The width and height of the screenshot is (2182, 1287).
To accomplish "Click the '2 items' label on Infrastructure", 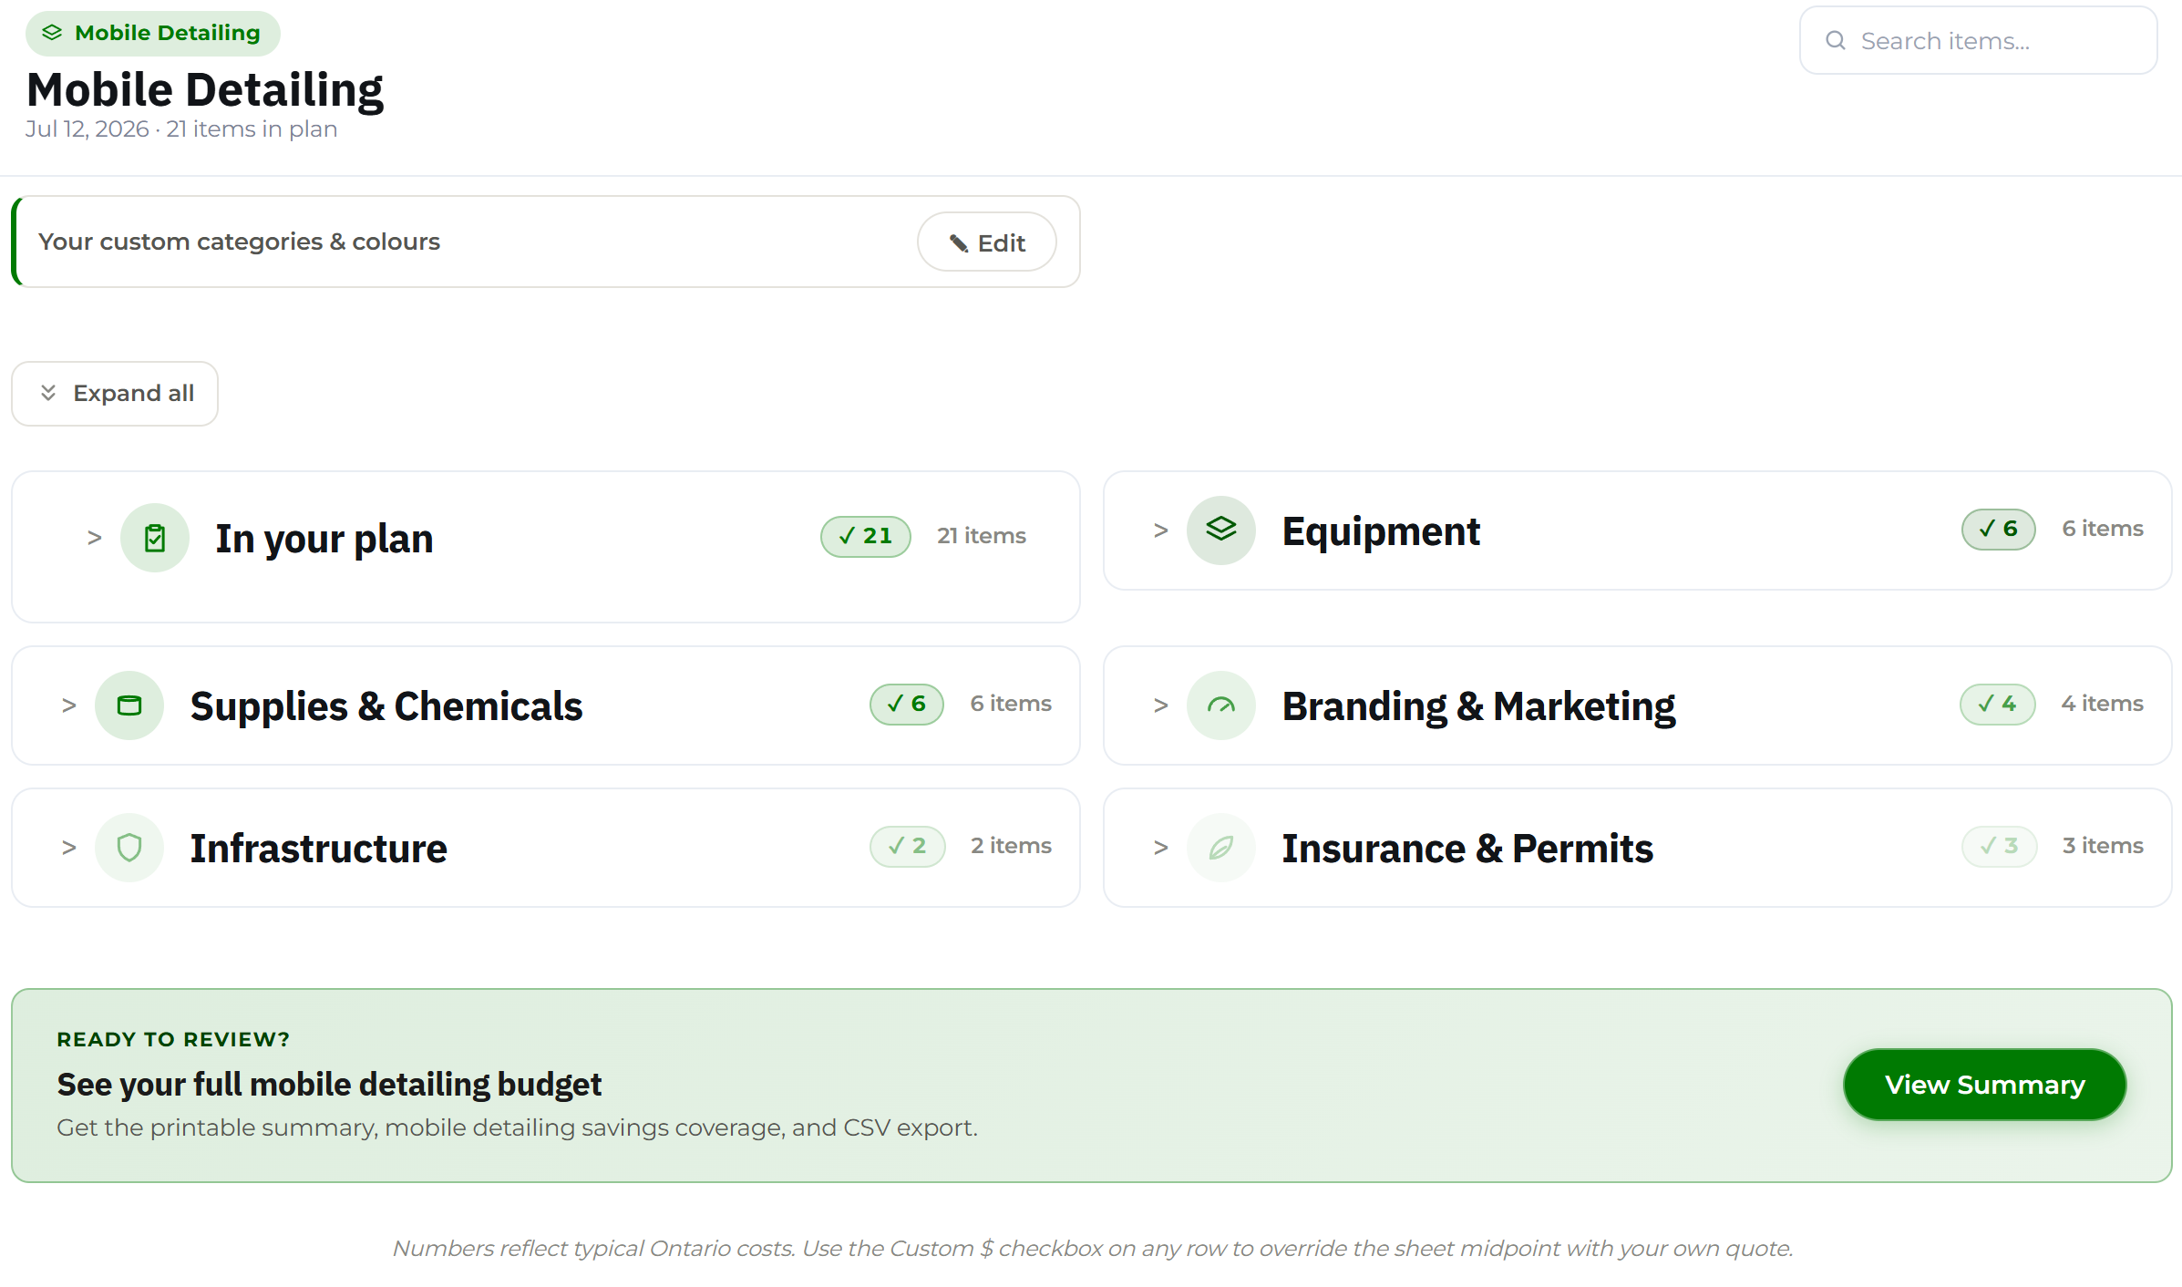I will [x=1011, y=846].
